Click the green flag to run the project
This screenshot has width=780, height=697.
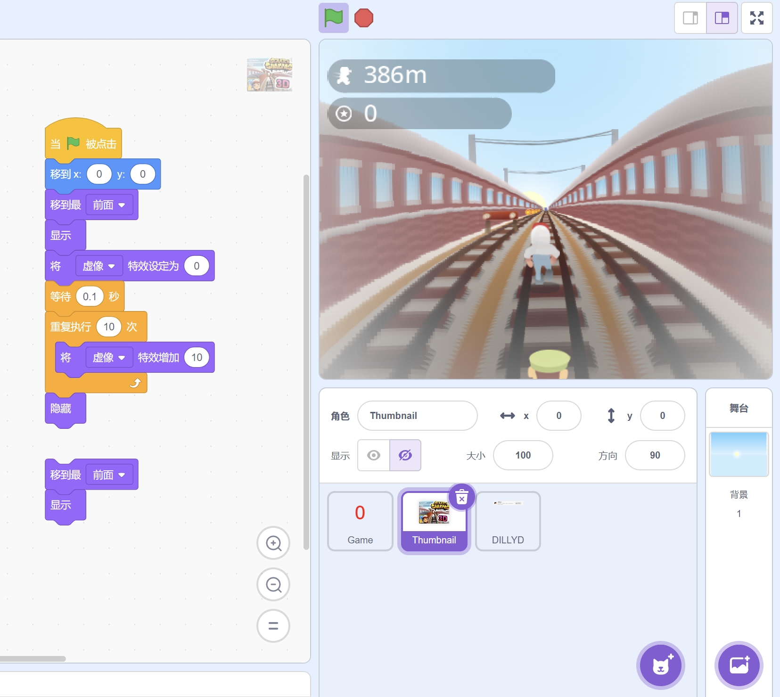tap(333, 18)
